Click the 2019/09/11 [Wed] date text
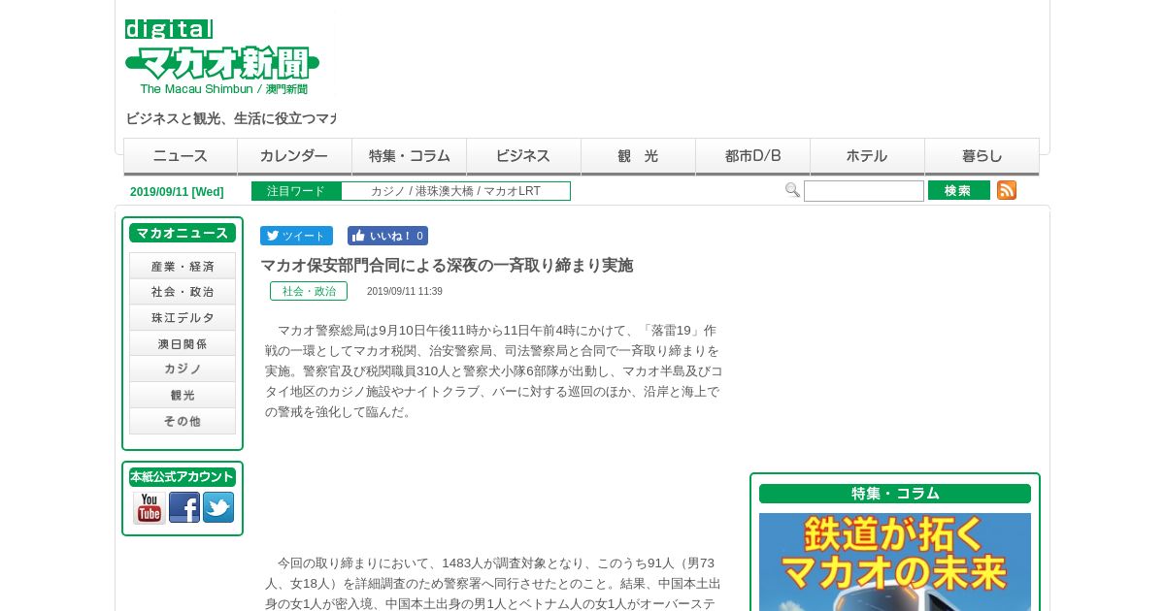 coord(177,192)
